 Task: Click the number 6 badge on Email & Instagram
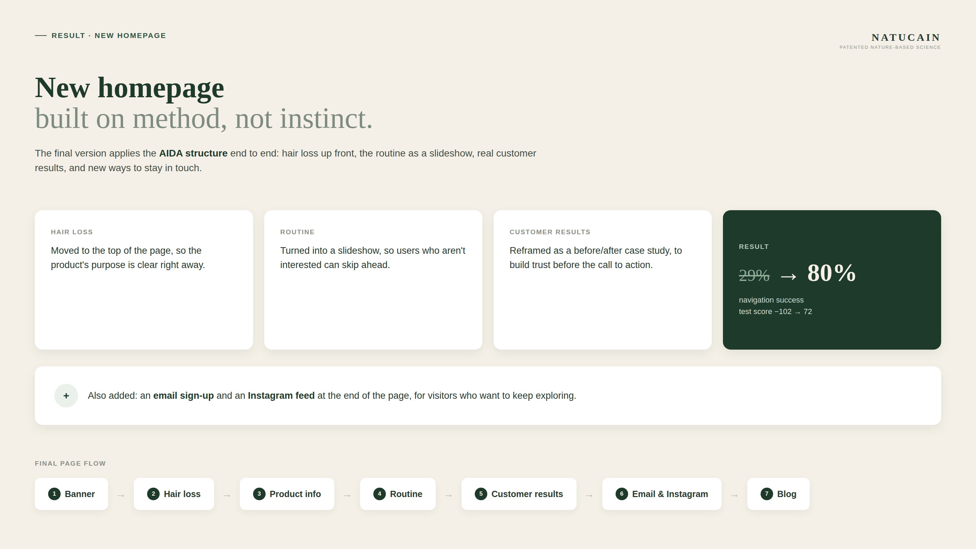click(622, 494)
